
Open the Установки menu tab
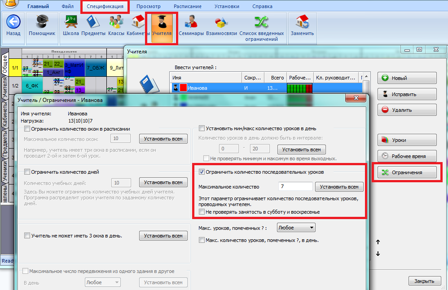[x=226, y=6]
